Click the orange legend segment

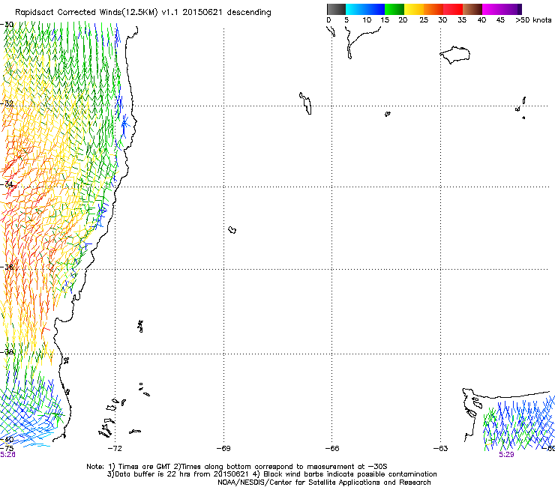coord(433,9)
